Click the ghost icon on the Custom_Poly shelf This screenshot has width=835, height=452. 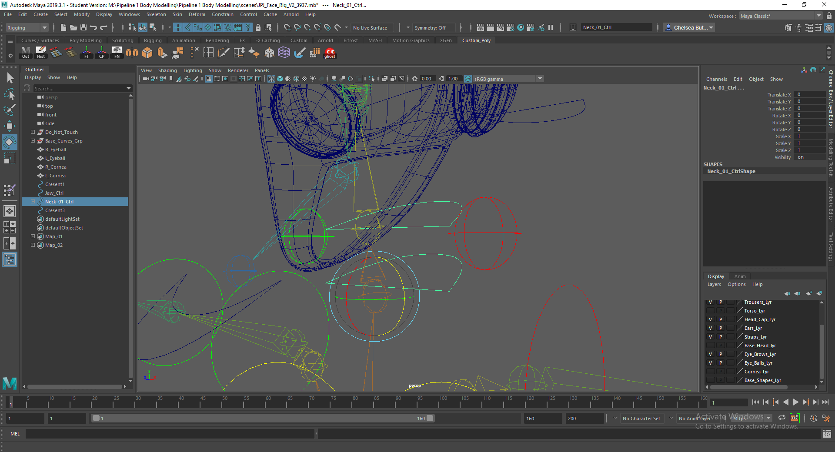(x=330, y=53)
